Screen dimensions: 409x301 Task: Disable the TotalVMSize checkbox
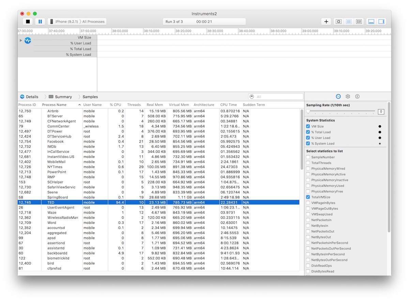pos(308,197)
